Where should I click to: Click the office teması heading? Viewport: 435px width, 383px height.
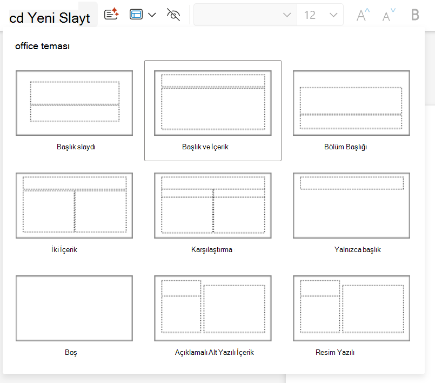[x=42, y=46]
